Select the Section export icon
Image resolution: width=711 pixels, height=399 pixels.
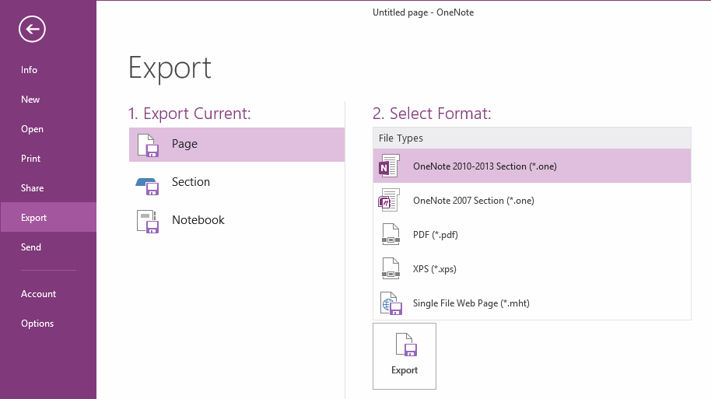(x=147, y=186)
